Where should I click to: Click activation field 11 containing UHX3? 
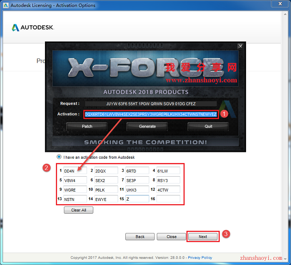(137, 189)
